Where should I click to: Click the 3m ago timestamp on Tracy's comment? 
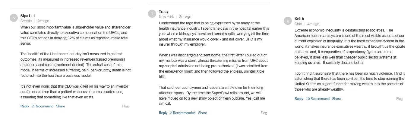pos(185,17)
